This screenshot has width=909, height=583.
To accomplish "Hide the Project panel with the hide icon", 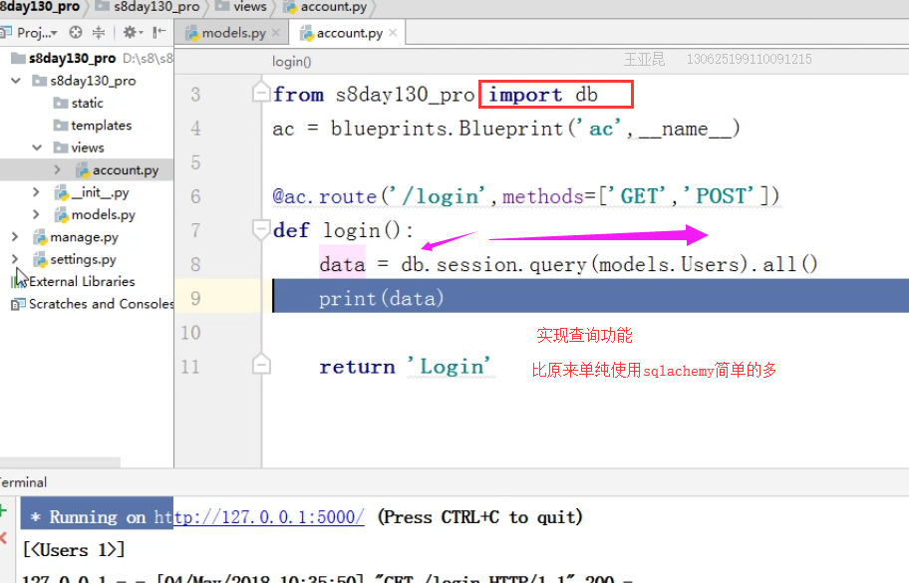I will (158, 33).
